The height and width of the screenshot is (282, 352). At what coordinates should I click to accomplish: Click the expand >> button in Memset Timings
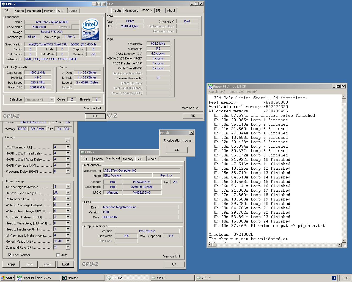pos(68,140)
